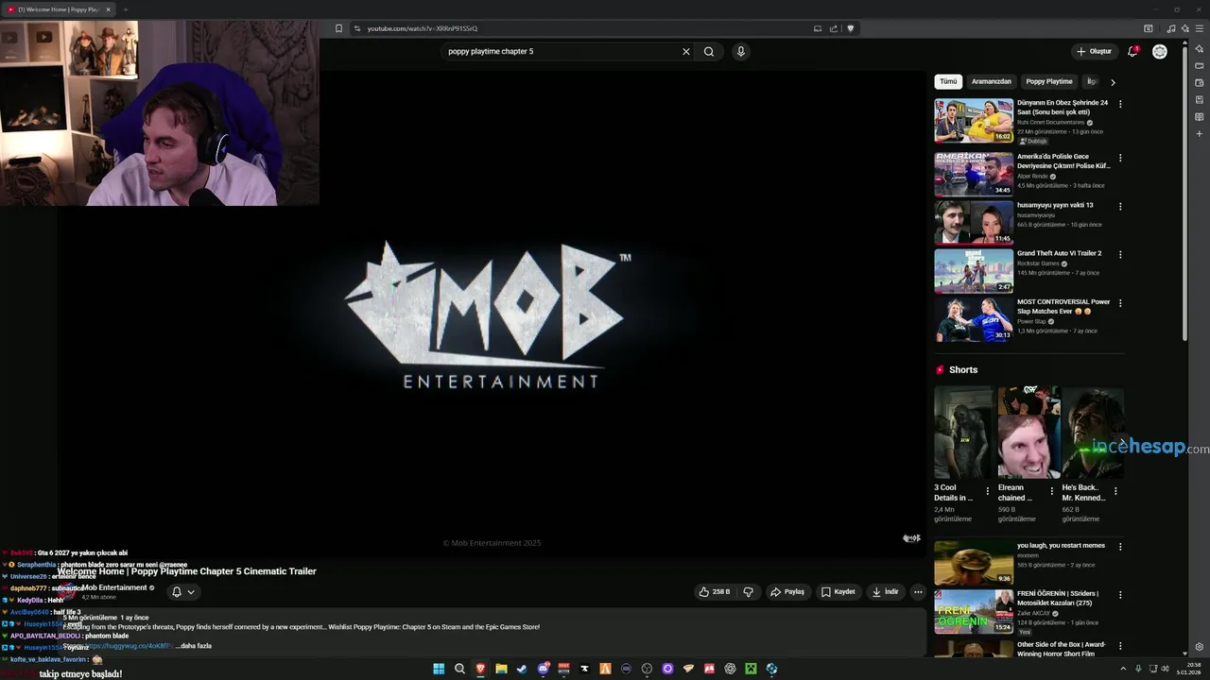Dislike the video with the thumbs-down
Image resolution: width=1210 pixels, height=680 pixels.
749,592
